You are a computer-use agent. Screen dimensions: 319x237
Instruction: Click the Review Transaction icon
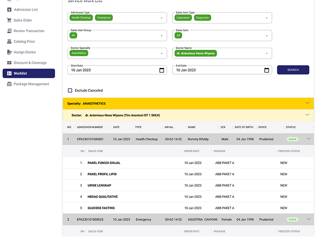click(9, 31)
